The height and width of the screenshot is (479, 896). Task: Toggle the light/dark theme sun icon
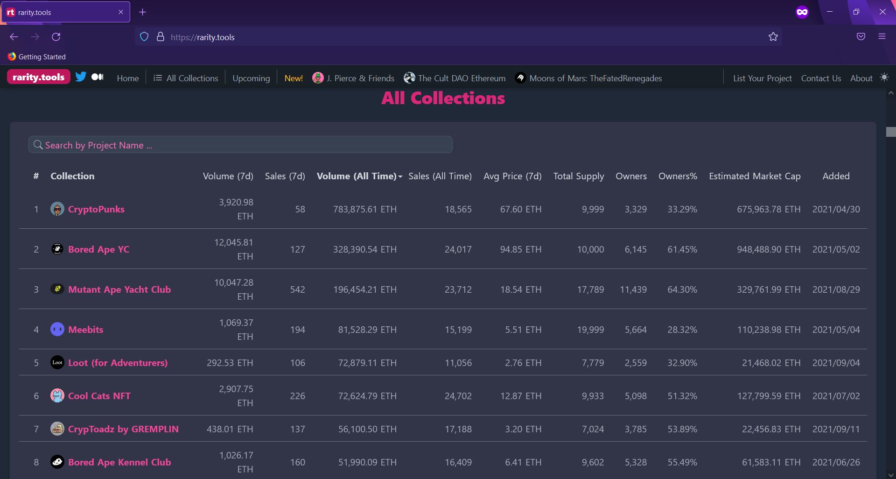coord(884,77)
